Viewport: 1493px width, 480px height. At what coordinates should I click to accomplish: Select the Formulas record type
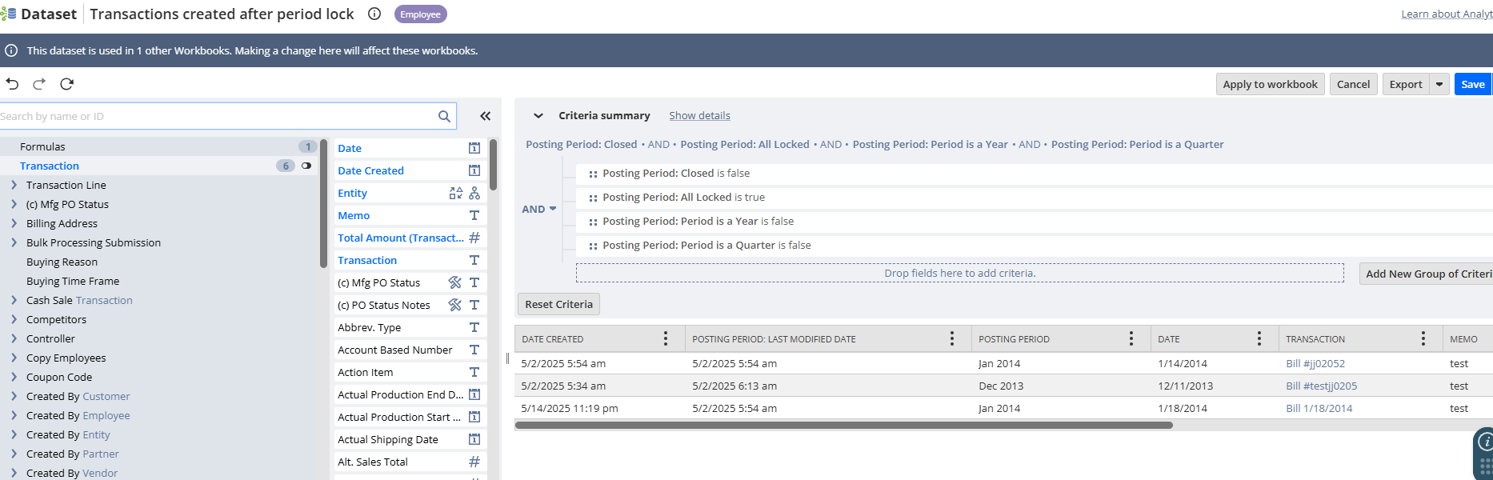point(42,147)
